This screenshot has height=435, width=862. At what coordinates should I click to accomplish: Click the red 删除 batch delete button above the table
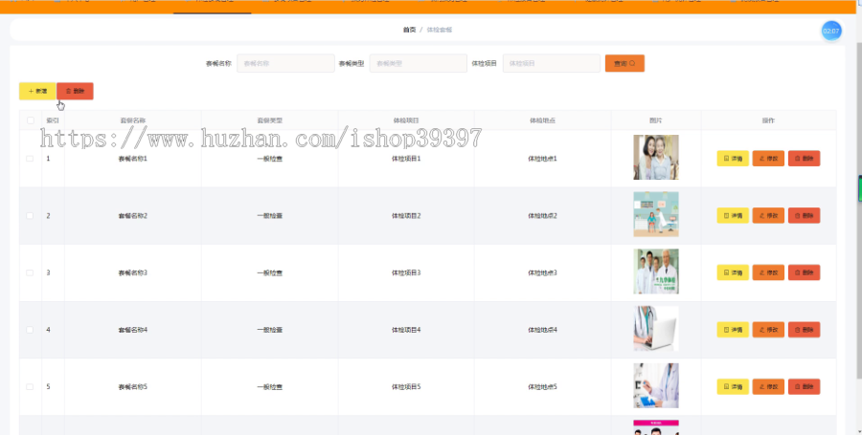pos(75,91)
